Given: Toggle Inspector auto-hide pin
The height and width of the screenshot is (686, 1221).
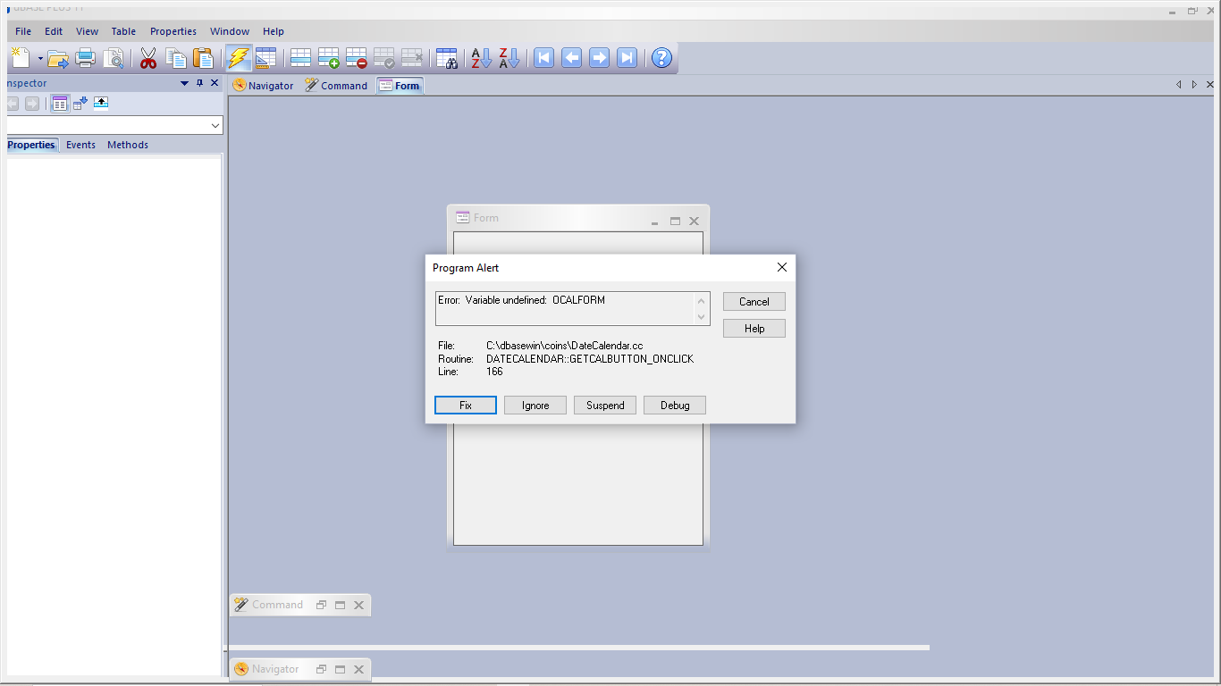Looking at the screenshot, I should 199,83.
